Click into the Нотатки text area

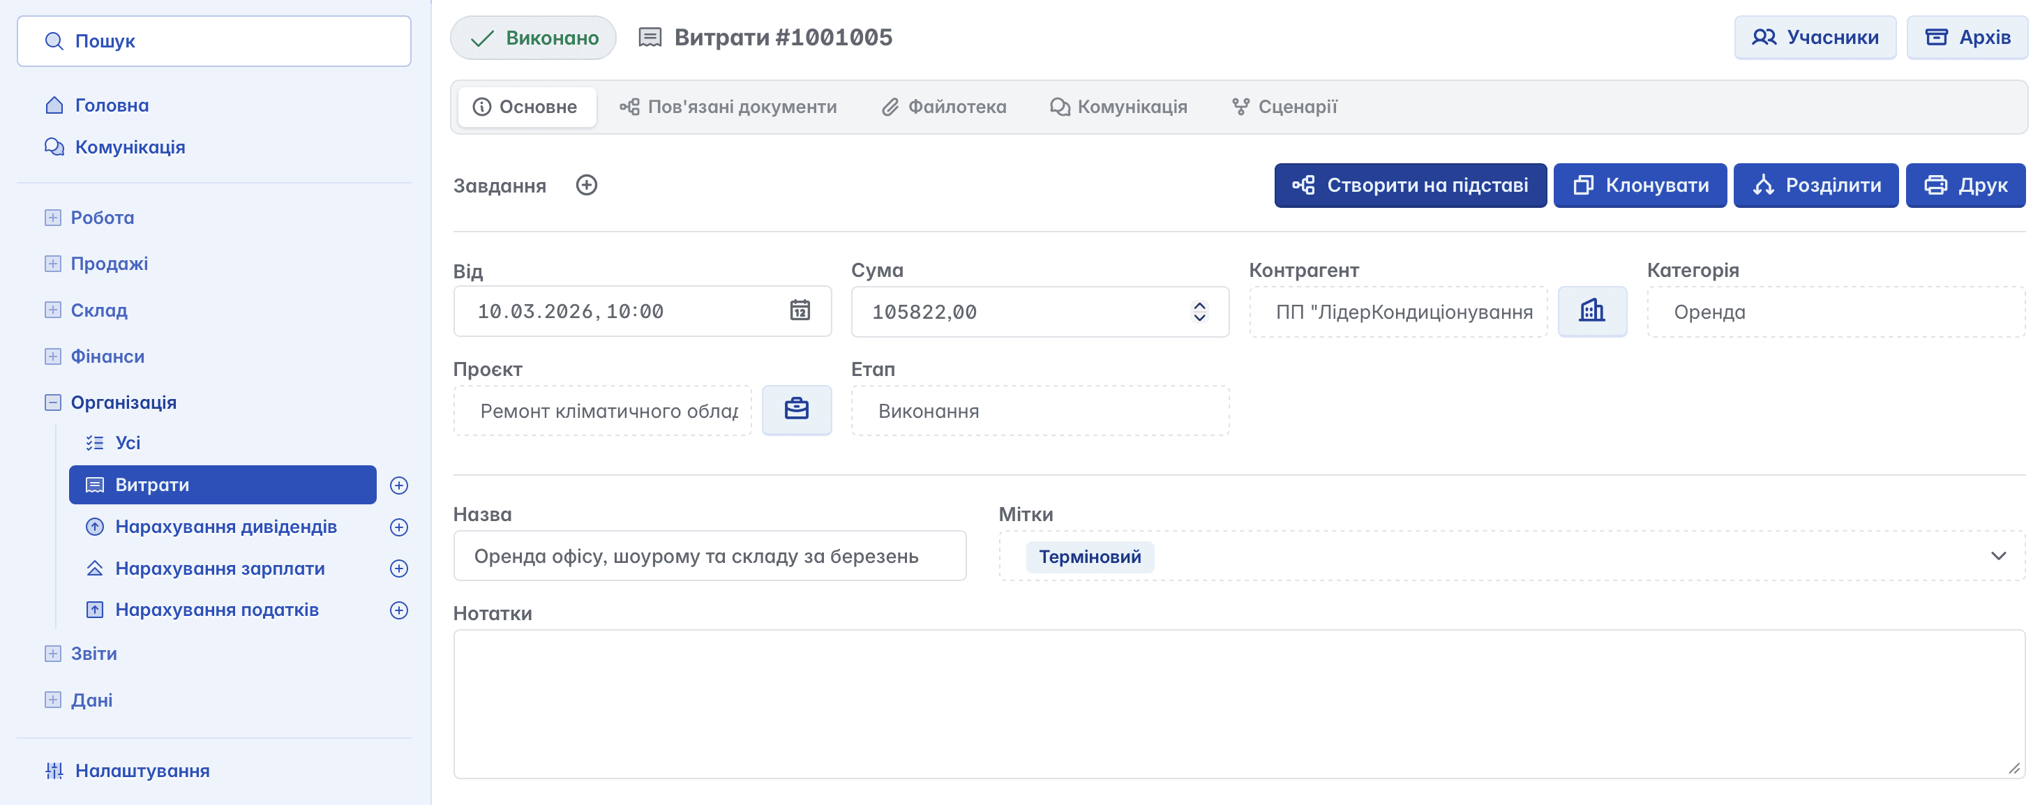pyautogui.click(x=1238, y=703)
